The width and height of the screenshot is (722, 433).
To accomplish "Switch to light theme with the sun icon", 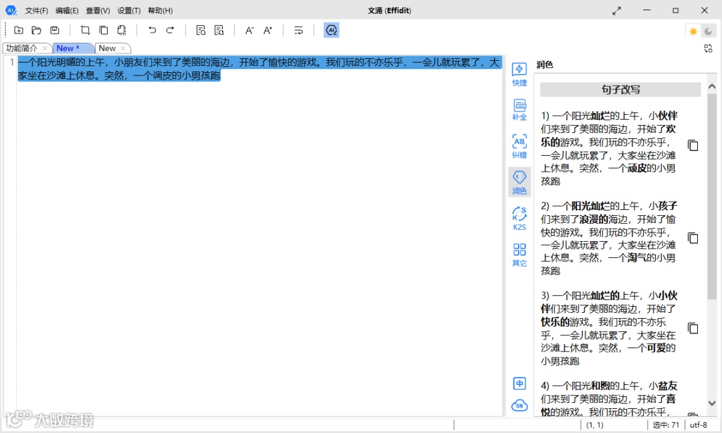I will (693, 31).
